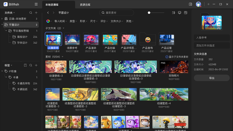Edit the 人像参考 folder name field
This screenshot has width=233, height=131.
[212, 38]
